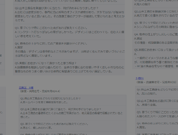
Task: Click the Q3 row under 目黒区 U様
Action: (73, 126)
